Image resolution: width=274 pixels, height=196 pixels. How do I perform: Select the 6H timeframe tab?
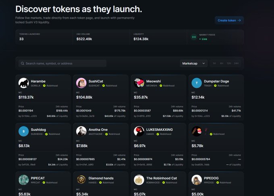pos(222,63)
